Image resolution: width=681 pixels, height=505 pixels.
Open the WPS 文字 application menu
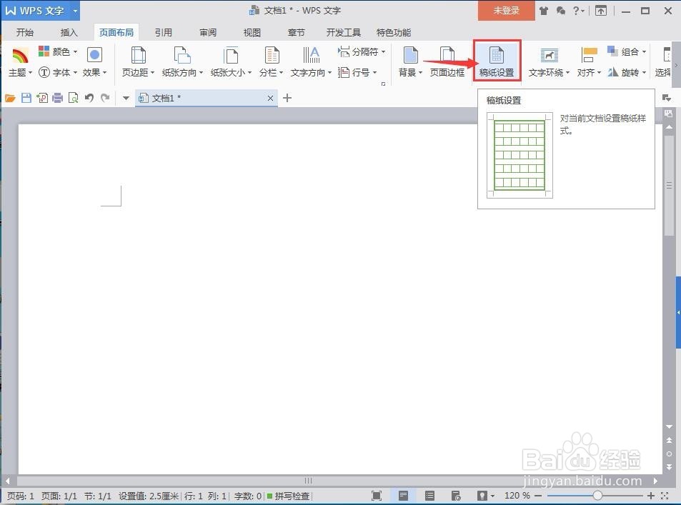(x=35, y=11)
